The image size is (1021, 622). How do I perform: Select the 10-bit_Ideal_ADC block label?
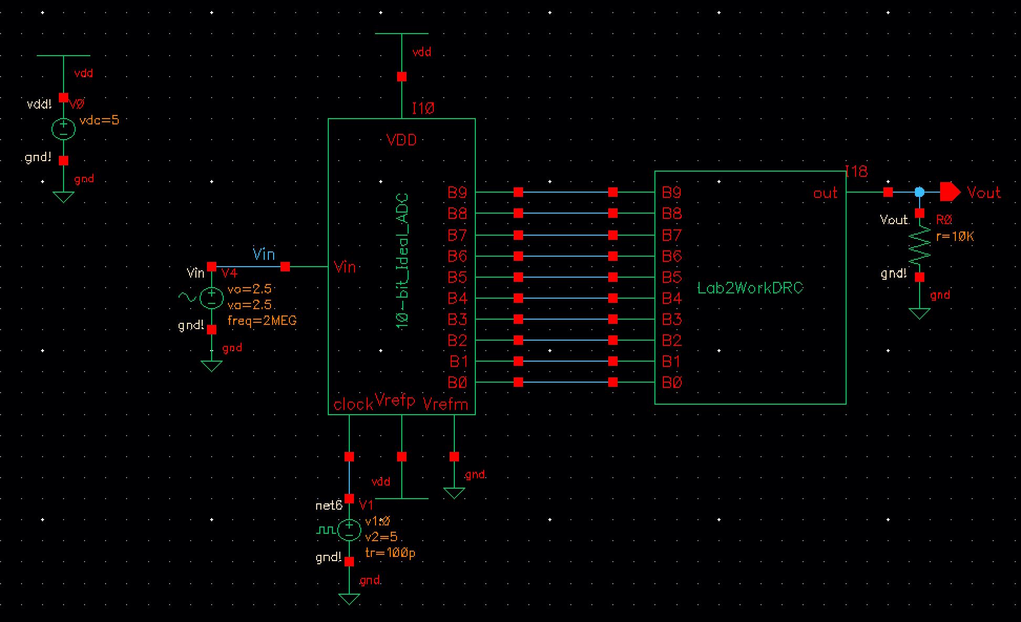[x=402, y=261]
